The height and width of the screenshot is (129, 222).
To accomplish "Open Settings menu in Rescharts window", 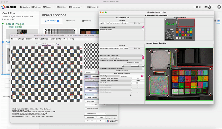I will tap(20, 39).
